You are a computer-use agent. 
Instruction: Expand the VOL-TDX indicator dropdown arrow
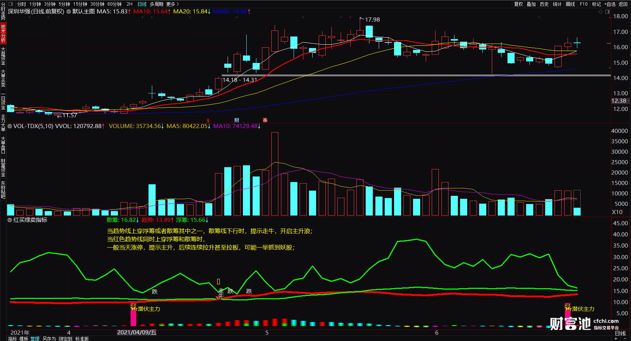click(10, 126)
